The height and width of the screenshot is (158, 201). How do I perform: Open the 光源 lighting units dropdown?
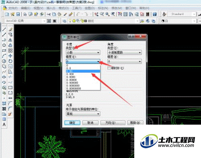tap(83, 114)
